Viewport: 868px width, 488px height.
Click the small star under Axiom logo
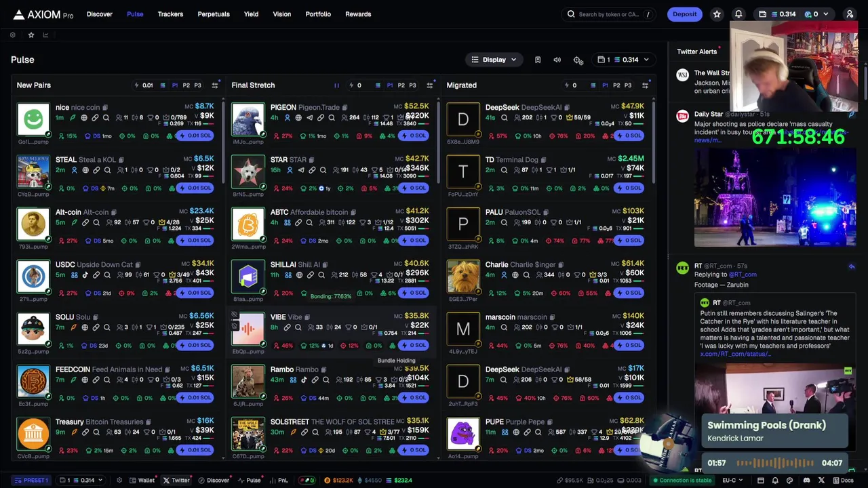point(31,35)
